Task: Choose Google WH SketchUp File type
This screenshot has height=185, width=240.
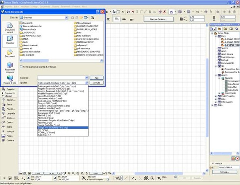Action: click(63, 128)
